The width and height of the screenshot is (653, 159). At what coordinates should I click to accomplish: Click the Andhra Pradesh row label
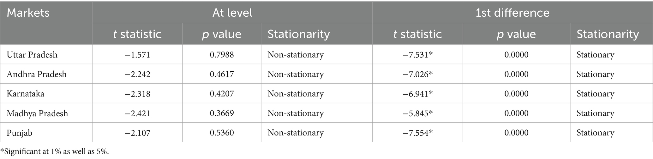tap(37, 74)
